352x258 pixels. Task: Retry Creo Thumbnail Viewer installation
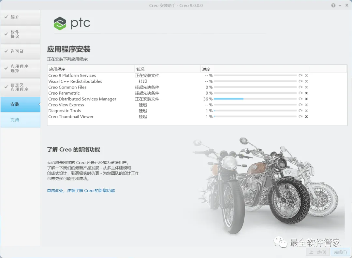[x=301, y=116]
